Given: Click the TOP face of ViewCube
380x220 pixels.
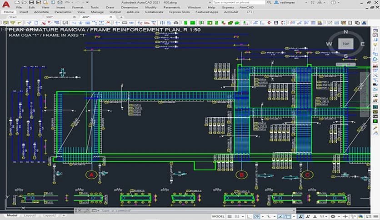Looking at the screenshot, I should 346,44.
